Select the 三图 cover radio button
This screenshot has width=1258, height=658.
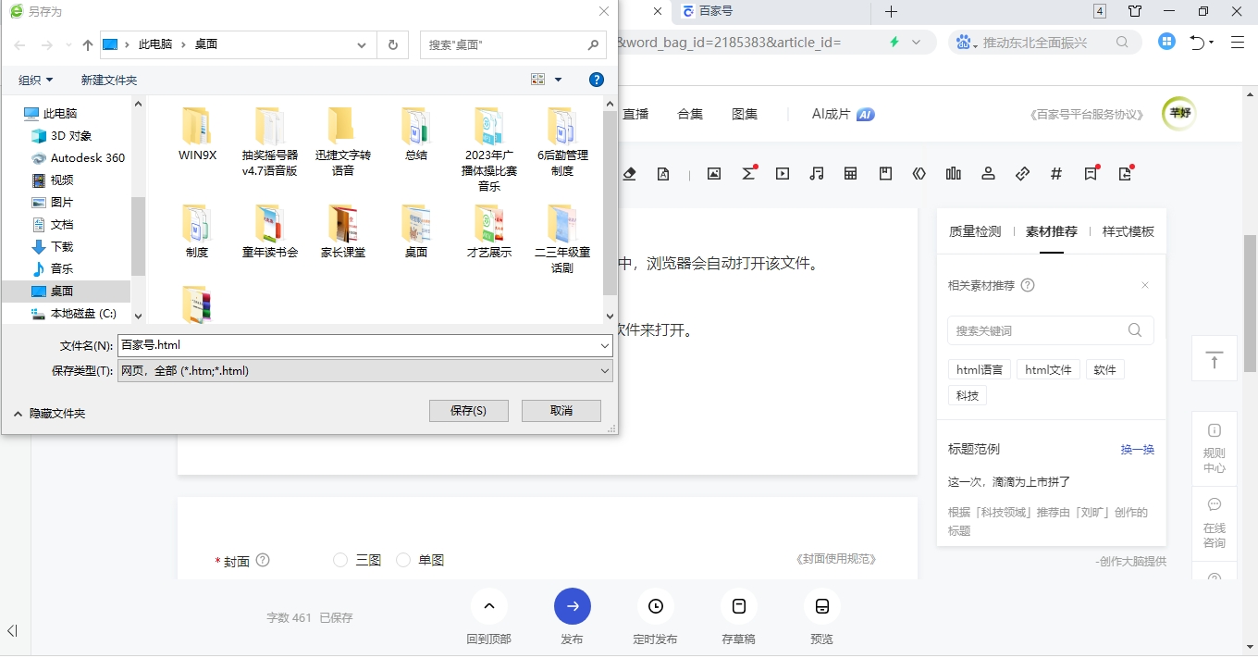click(340, 560)
